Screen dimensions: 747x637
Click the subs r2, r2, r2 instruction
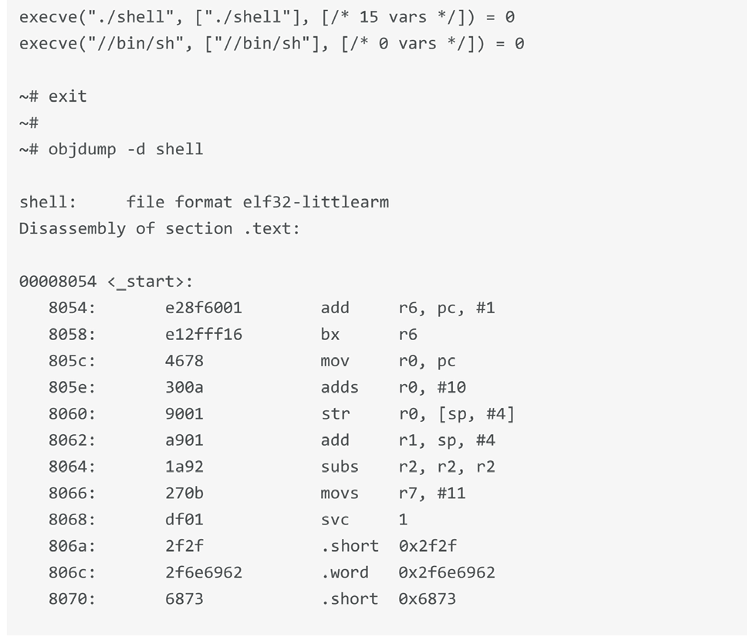coord(407,467)
